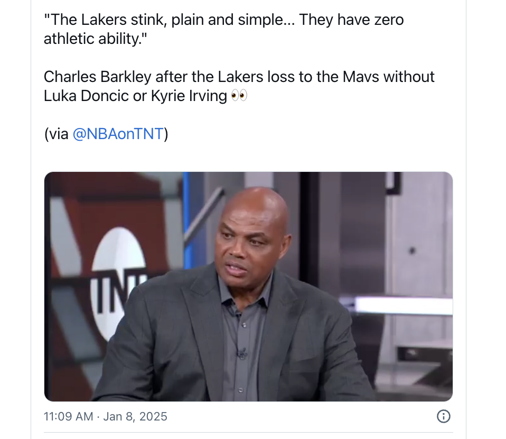Open the 11:09 AM timestamp link
This screenshot has width=506, height=439.
click(69, 416)
